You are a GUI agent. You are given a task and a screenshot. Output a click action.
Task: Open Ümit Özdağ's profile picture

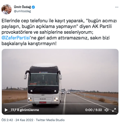[6, 9]
